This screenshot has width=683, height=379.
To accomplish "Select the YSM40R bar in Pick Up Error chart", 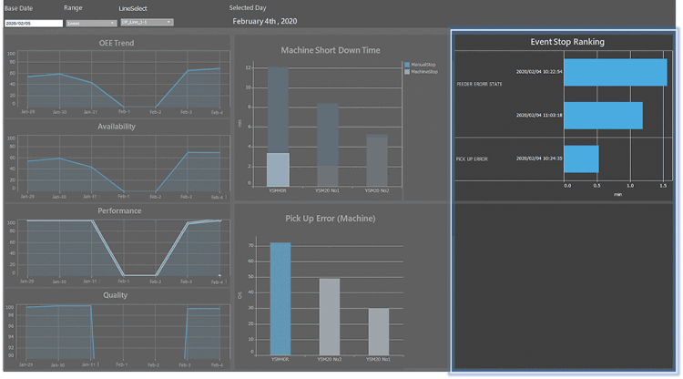I will 280,299.
